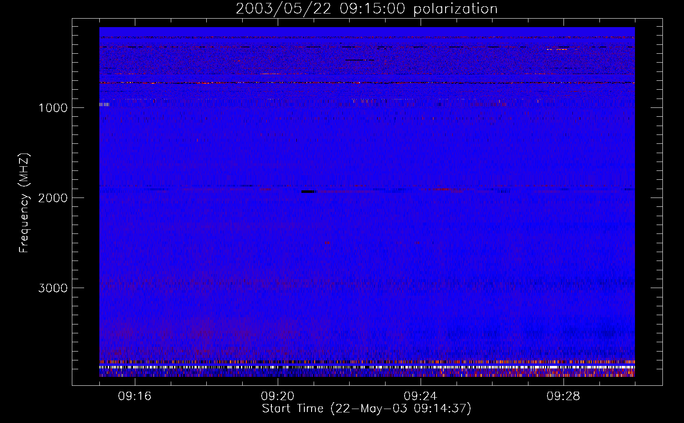Select the 'Frequency (MHZ)' axis label

25,203
